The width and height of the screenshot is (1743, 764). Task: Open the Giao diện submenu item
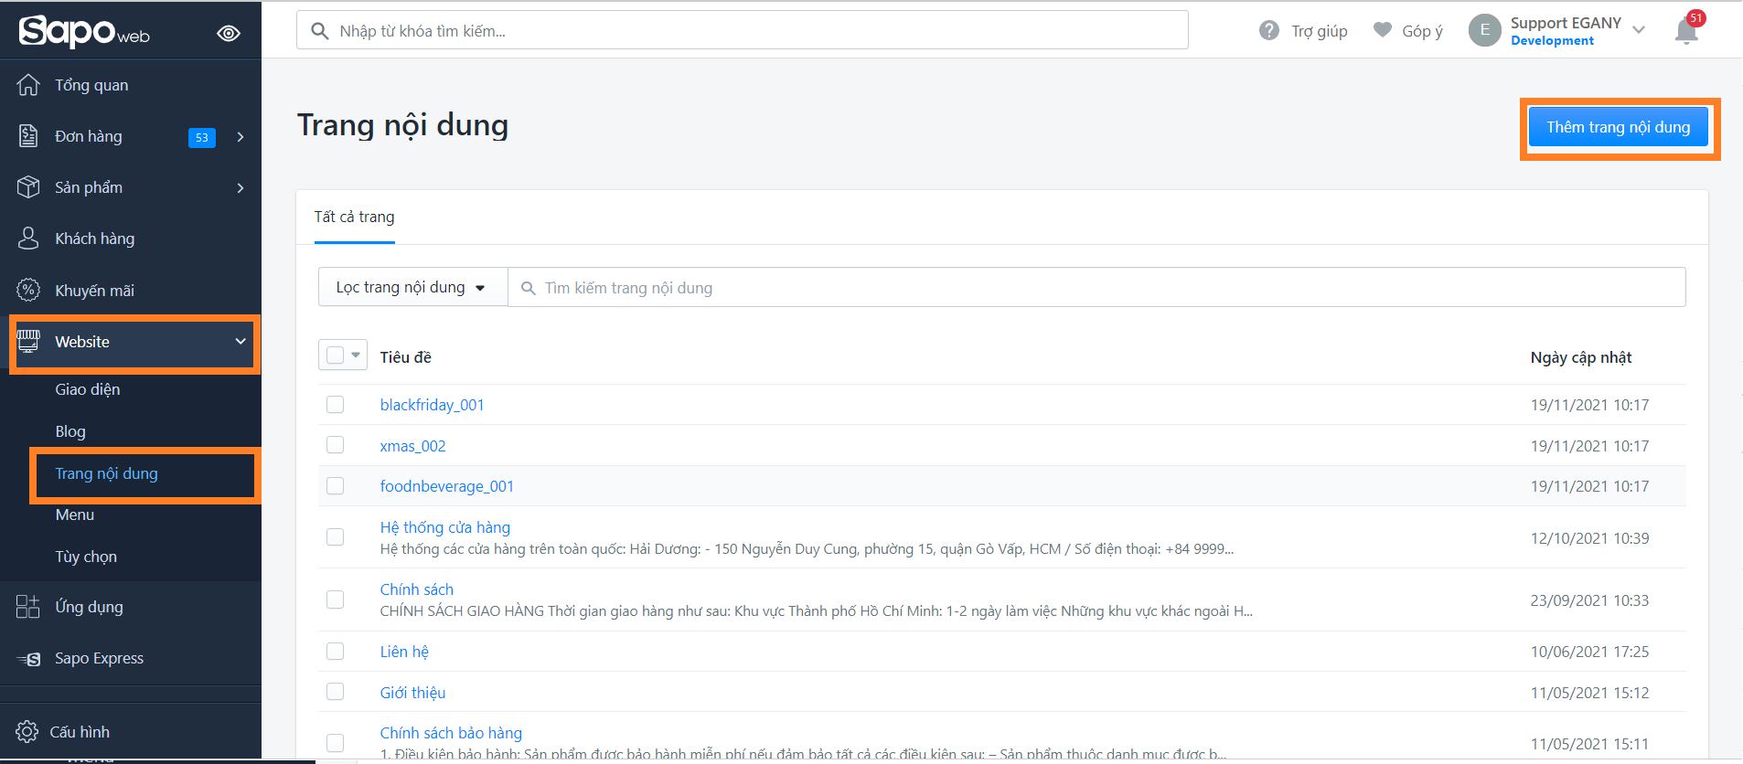tap(87, 389)
